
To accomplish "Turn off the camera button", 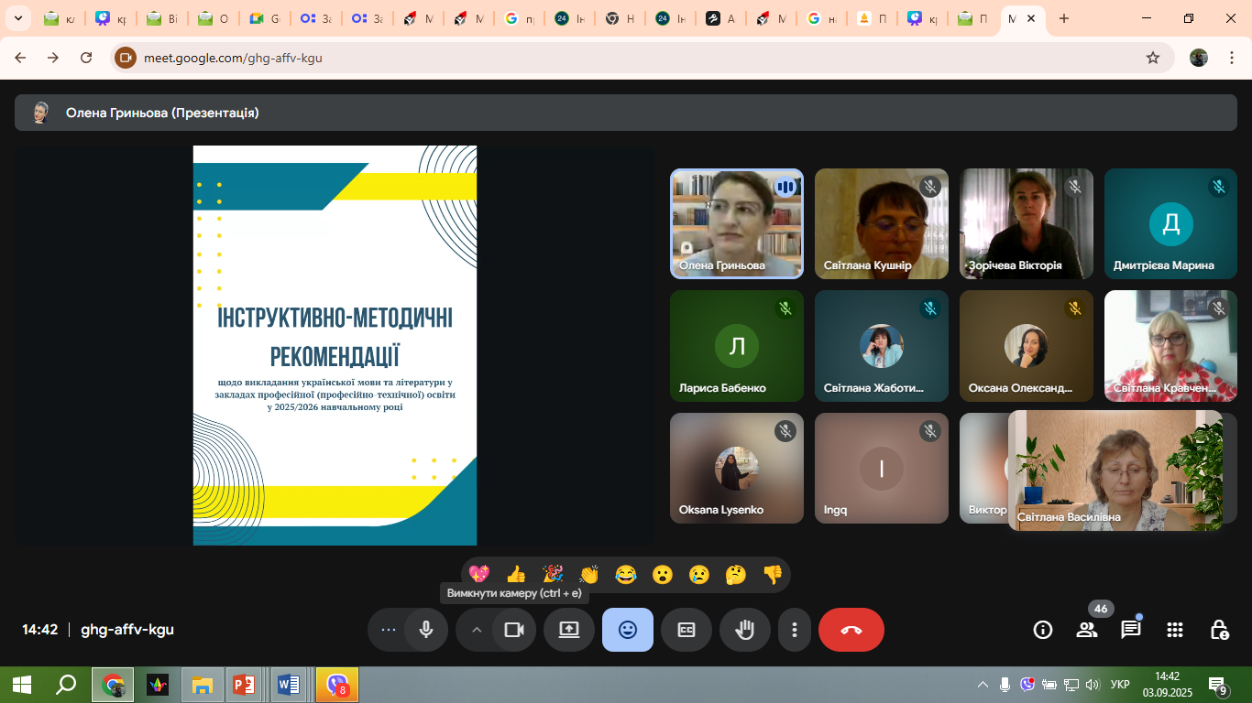I will (x=514, y=630).
